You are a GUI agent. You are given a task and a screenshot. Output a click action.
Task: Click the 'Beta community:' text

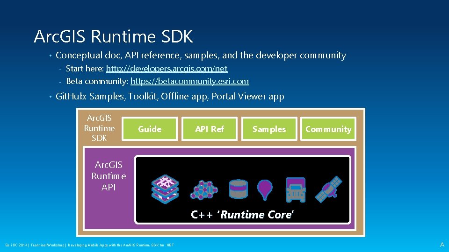point(97,81)
